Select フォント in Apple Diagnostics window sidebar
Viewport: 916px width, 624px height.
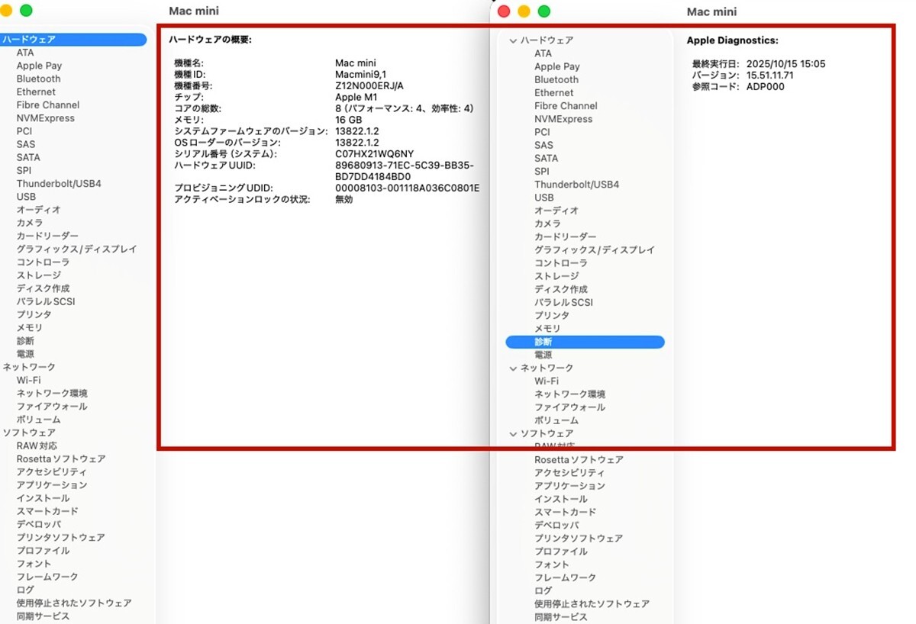pyautogui.click(x=552, y=564)
